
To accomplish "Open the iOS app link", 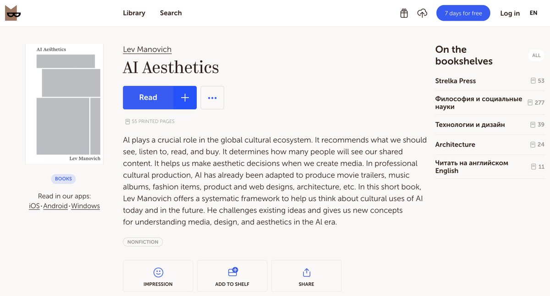I will 34,206.
